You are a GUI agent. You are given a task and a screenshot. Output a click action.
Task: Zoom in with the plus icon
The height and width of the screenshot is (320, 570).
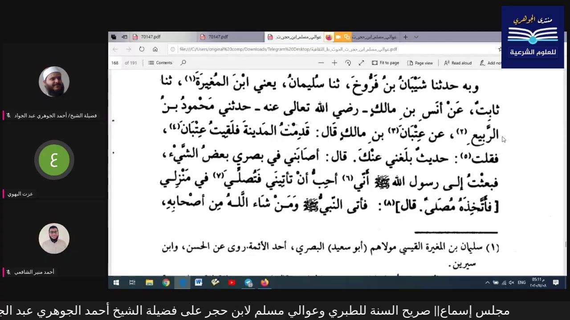[x=334, y=63]
